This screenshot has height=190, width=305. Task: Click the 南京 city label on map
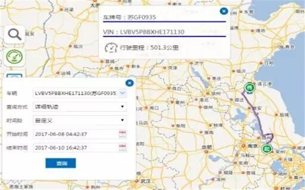(x=253, y=146)
